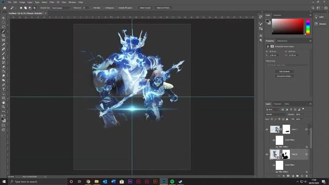Add layer mask from Layers panel footer
329x185 pixels.
tap(288, 176)
